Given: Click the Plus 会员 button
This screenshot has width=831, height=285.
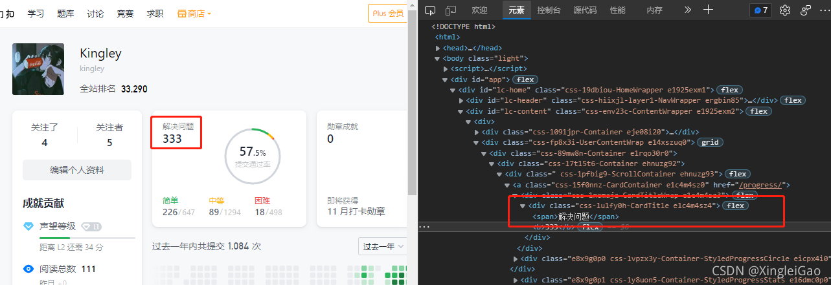Looking at the screenshot, I should pos(388,13).
